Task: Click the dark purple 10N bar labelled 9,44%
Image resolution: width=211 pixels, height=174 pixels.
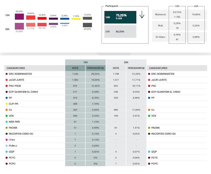Action: [53, 19]
